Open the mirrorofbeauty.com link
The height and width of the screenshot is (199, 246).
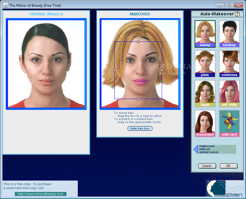(x=41, y=194)
